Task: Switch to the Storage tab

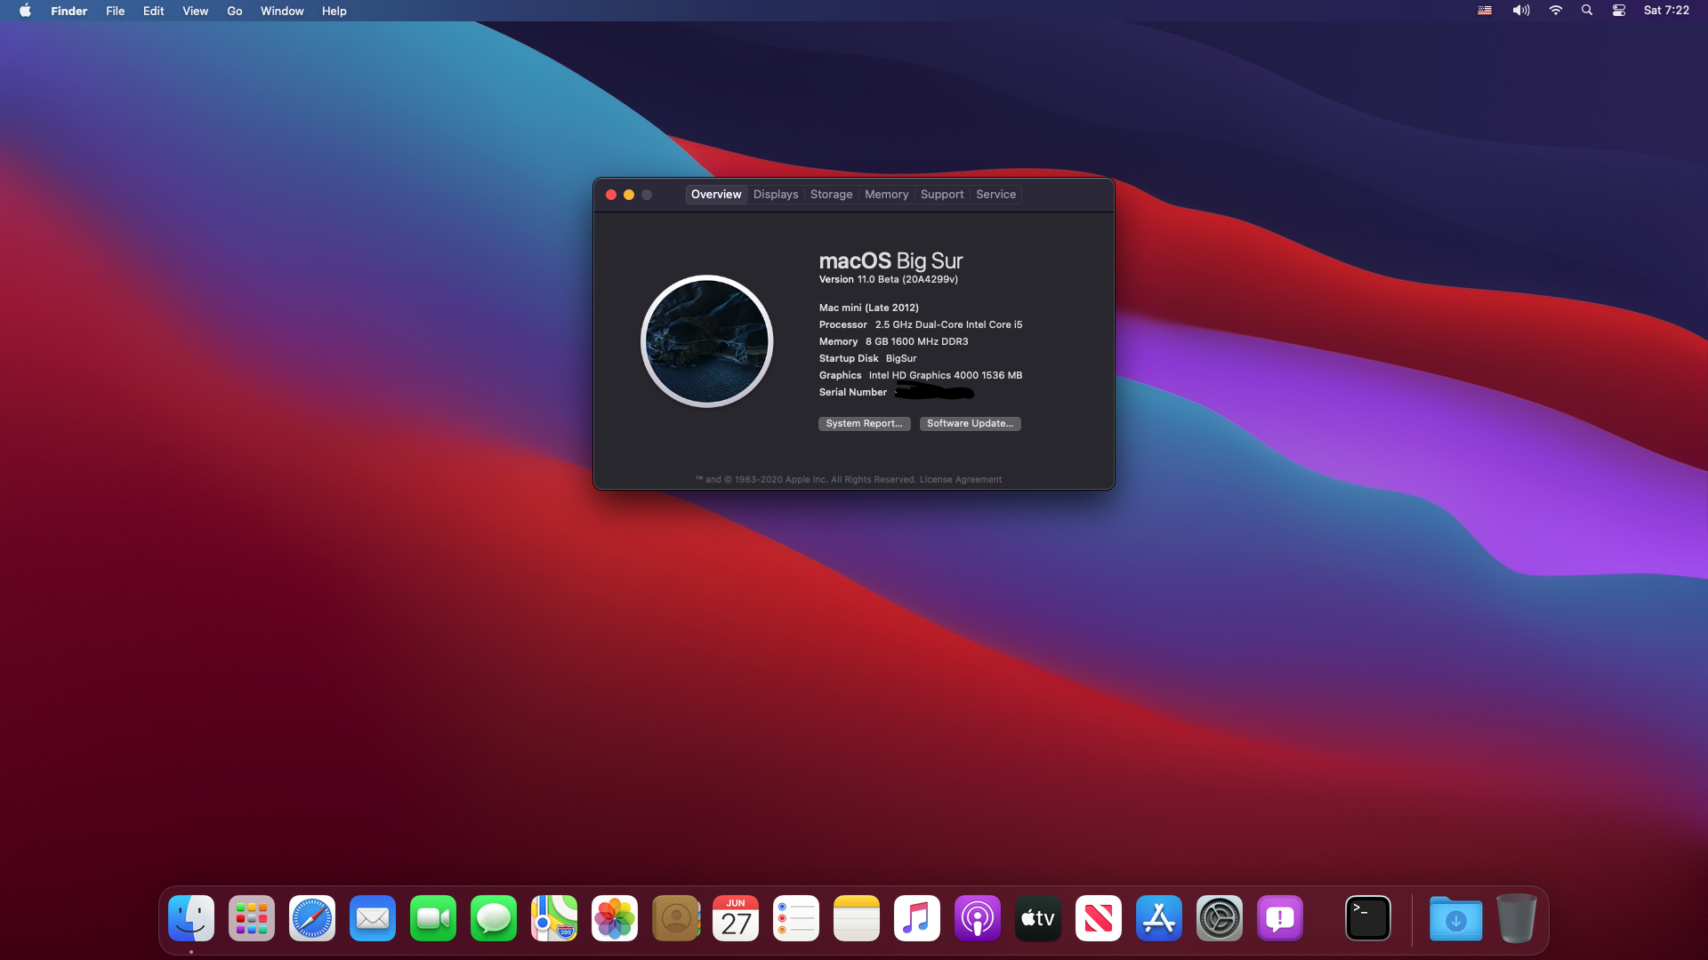Action: coord(831,195)
